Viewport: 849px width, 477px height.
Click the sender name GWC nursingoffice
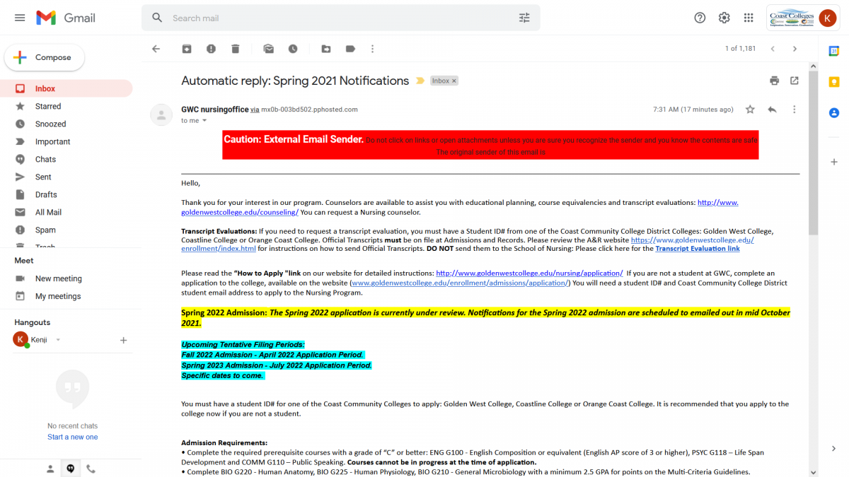click(215, 110)
